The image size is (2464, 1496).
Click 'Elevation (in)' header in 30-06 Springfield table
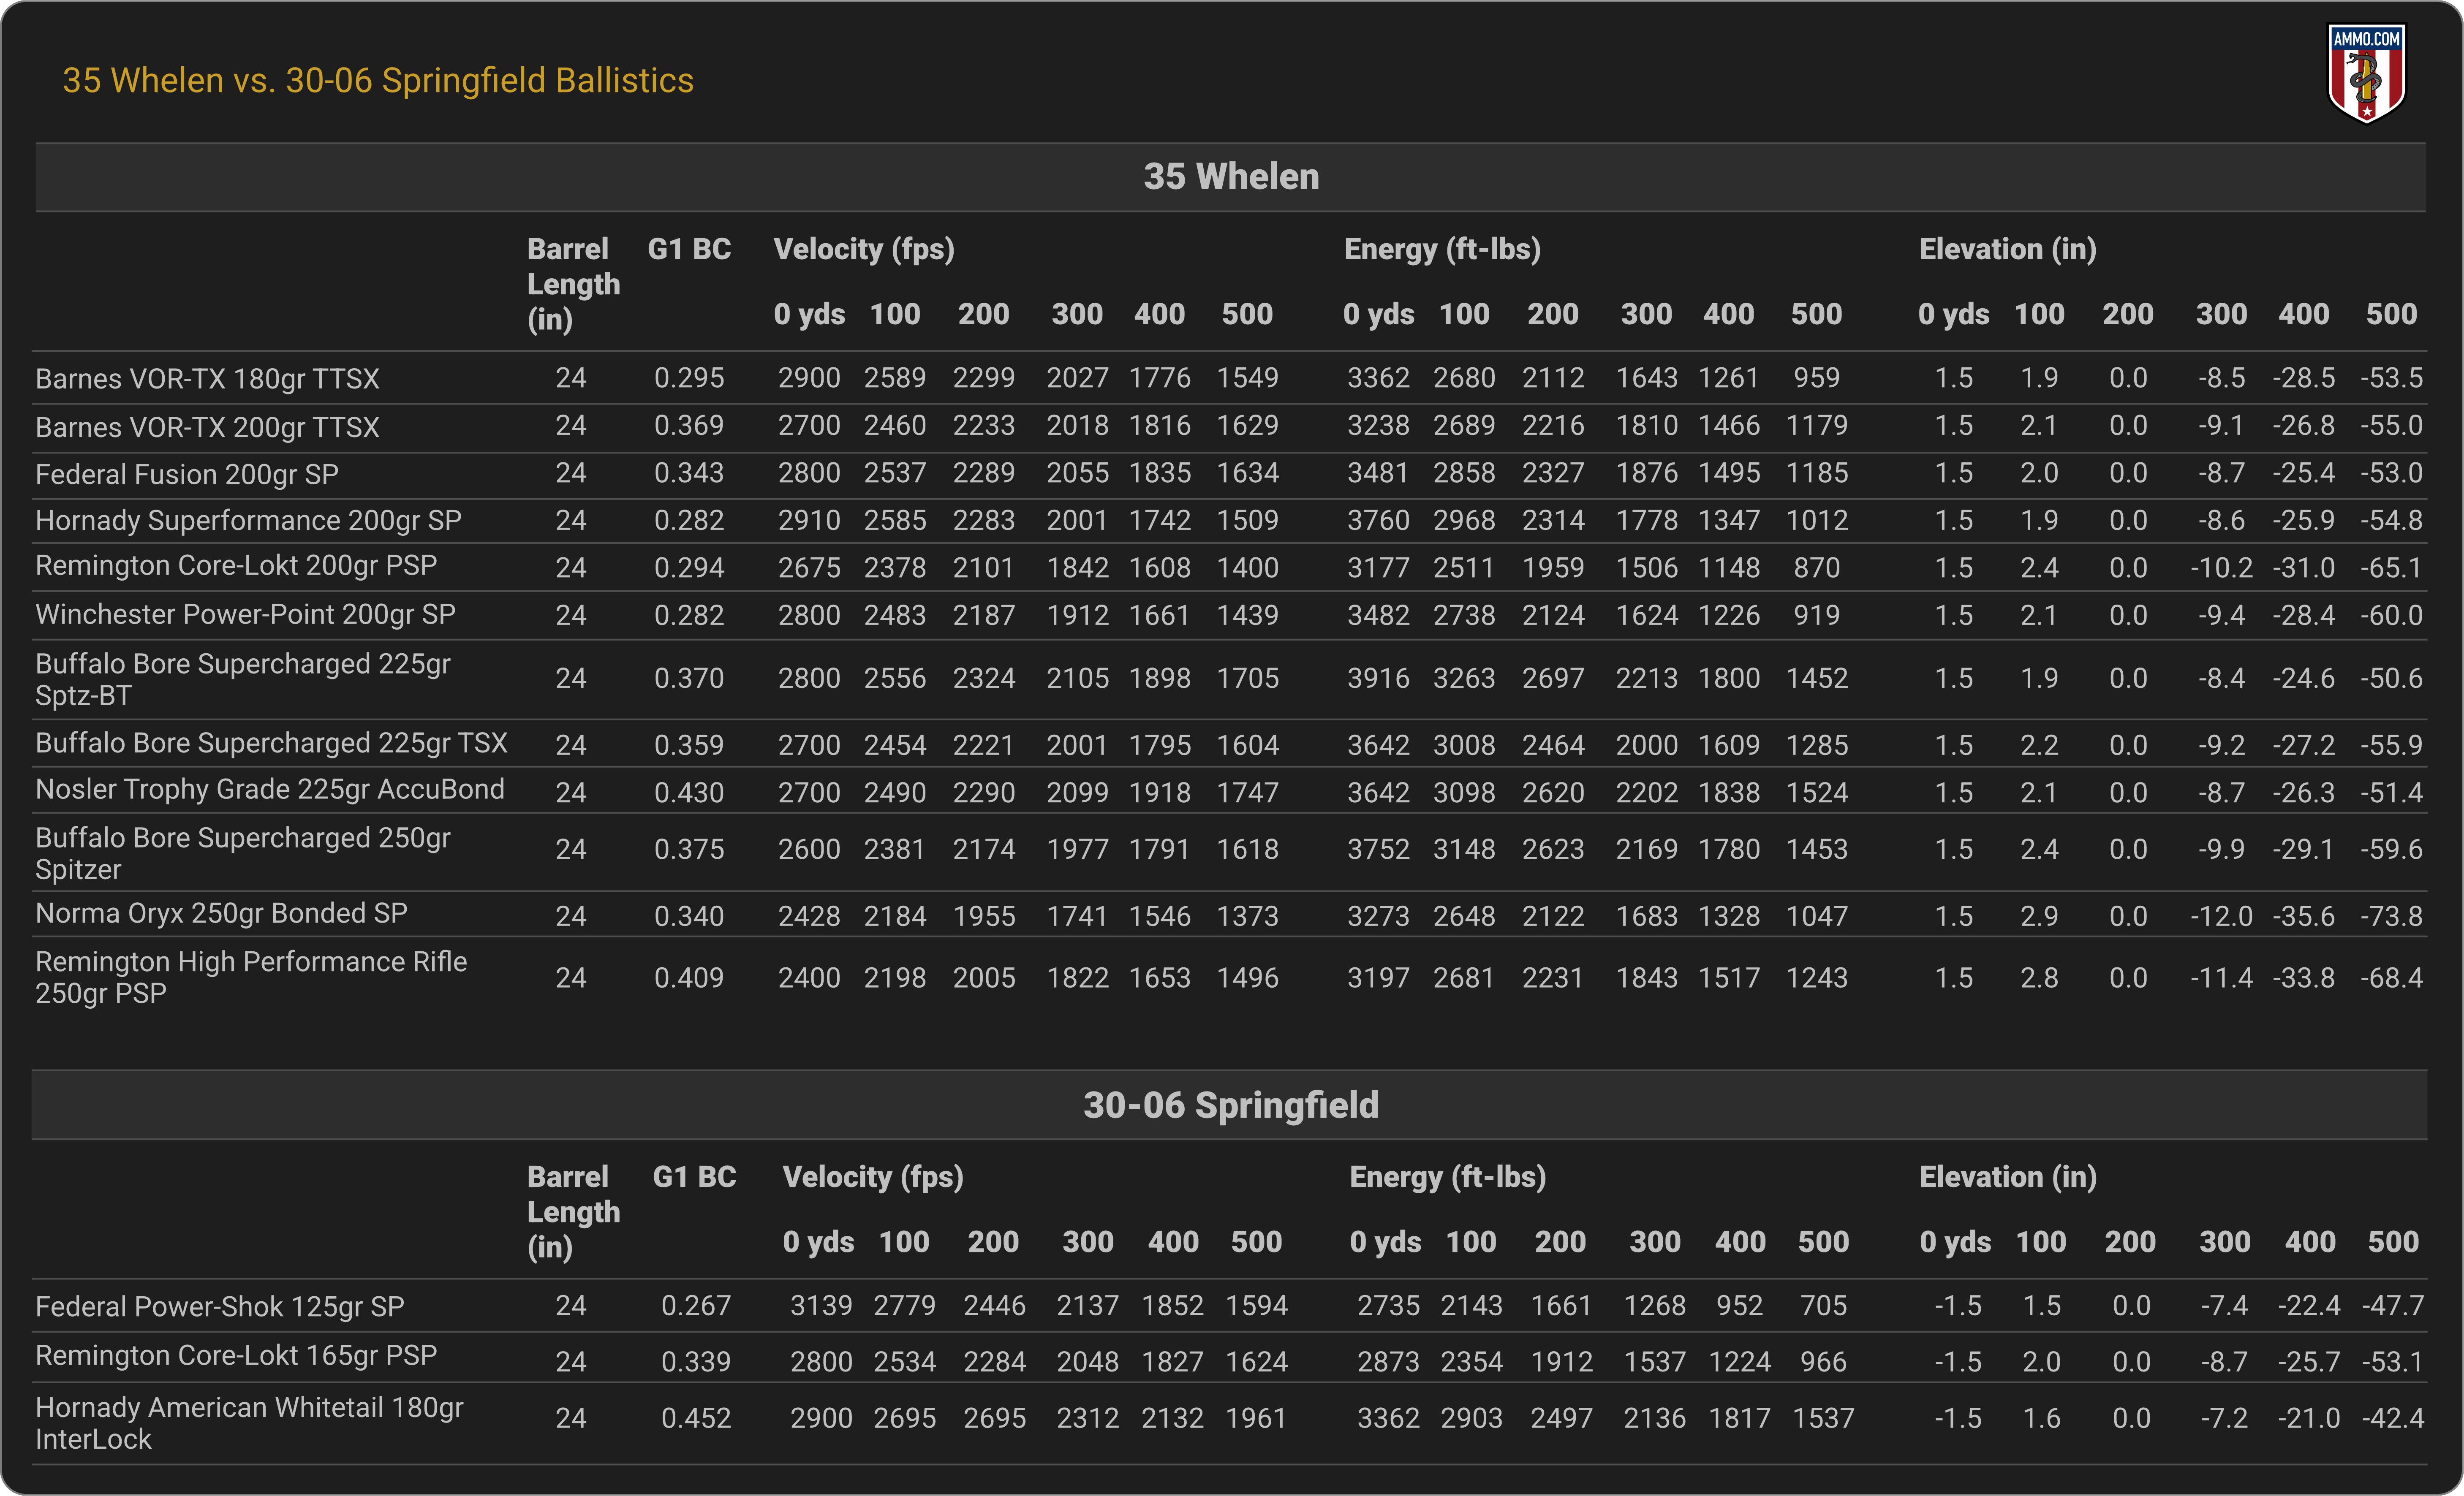coord(2008,1177)
